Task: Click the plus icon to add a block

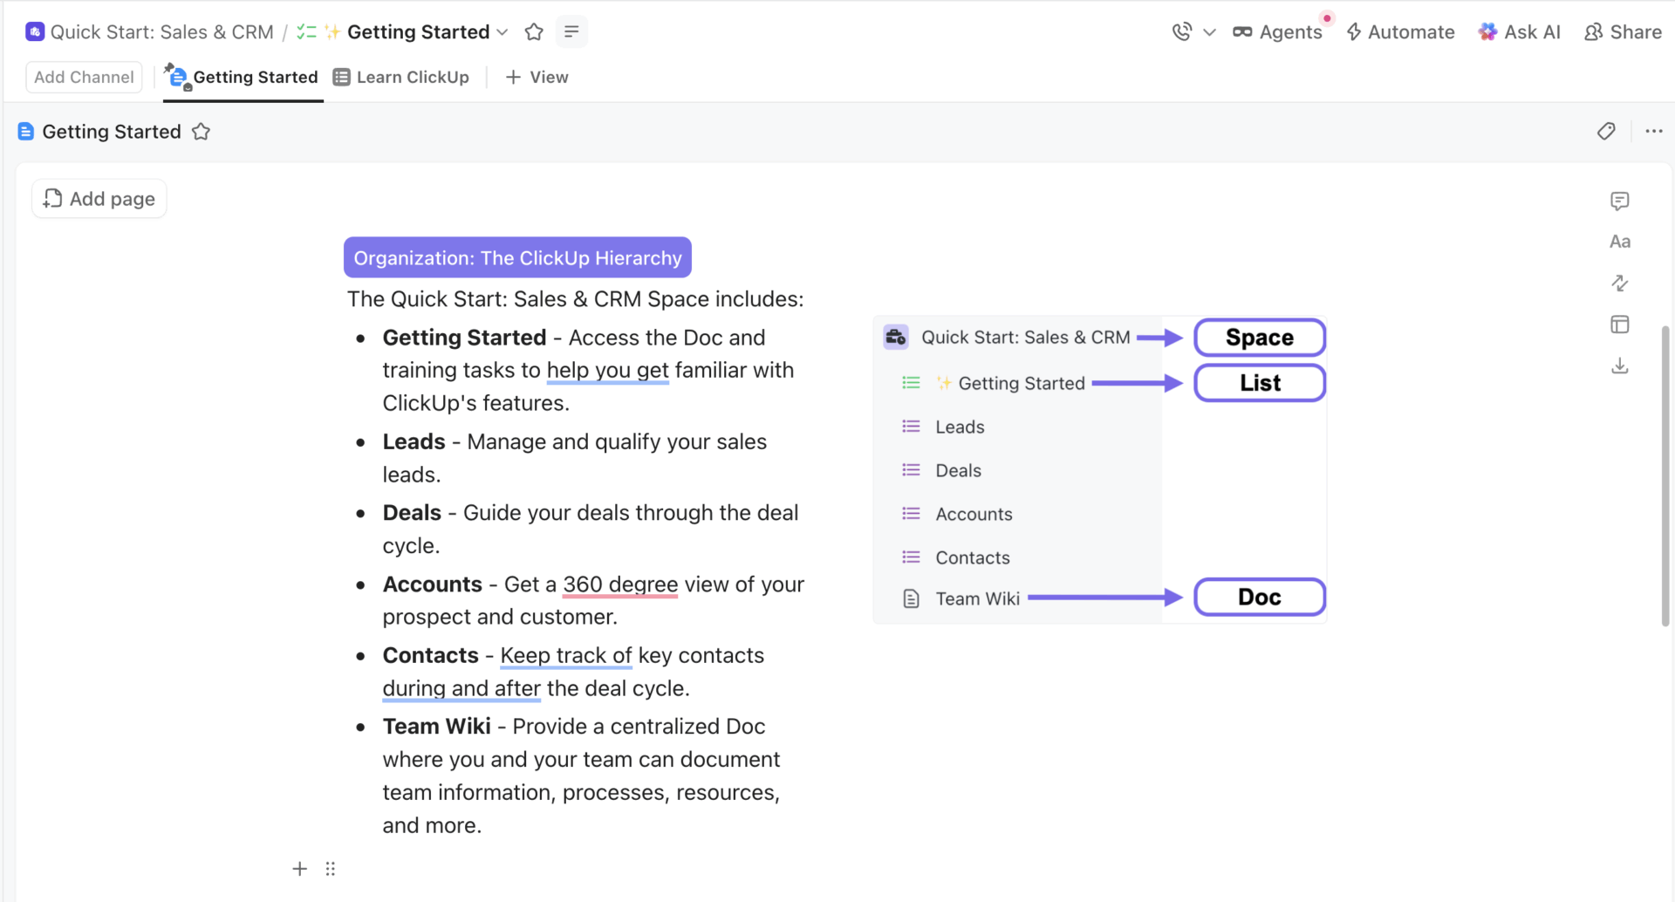Action: click(299, 868)
